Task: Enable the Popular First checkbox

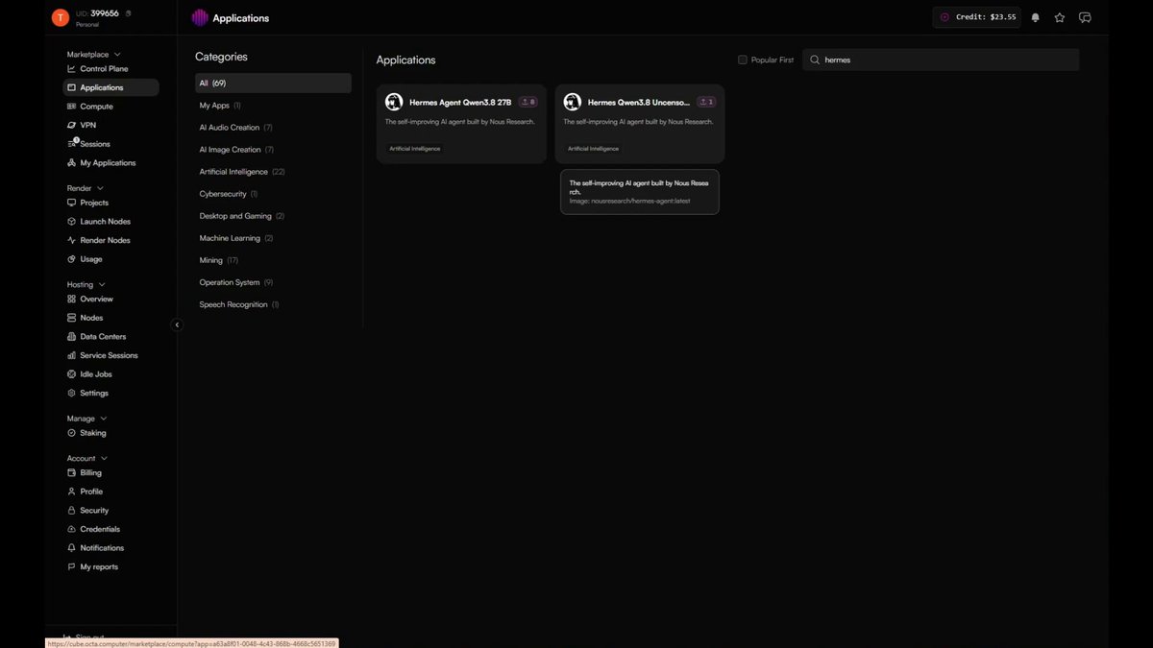Action: click(x=743, y=60)
